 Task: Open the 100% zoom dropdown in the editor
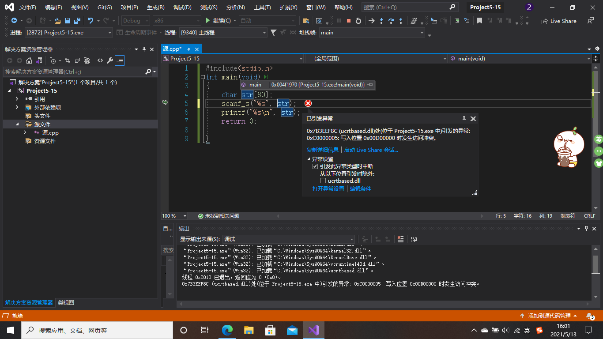pyautogui.click(x=175, y=216)
